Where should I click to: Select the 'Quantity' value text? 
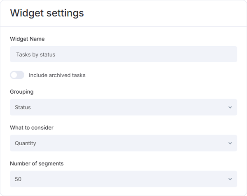(26, 143)
